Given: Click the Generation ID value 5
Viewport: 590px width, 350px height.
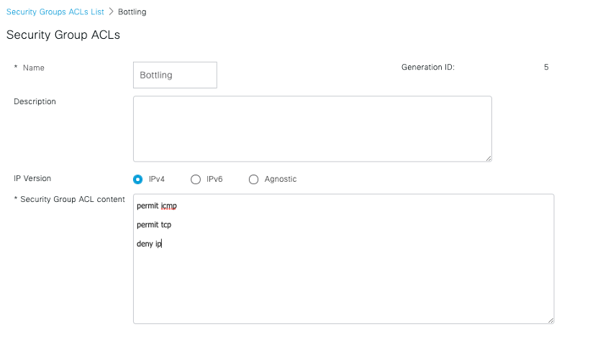Looking at the screenshot, I should [x=546, y=68].
